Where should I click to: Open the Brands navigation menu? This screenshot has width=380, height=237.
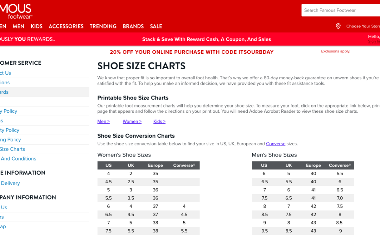pos(133,26)
